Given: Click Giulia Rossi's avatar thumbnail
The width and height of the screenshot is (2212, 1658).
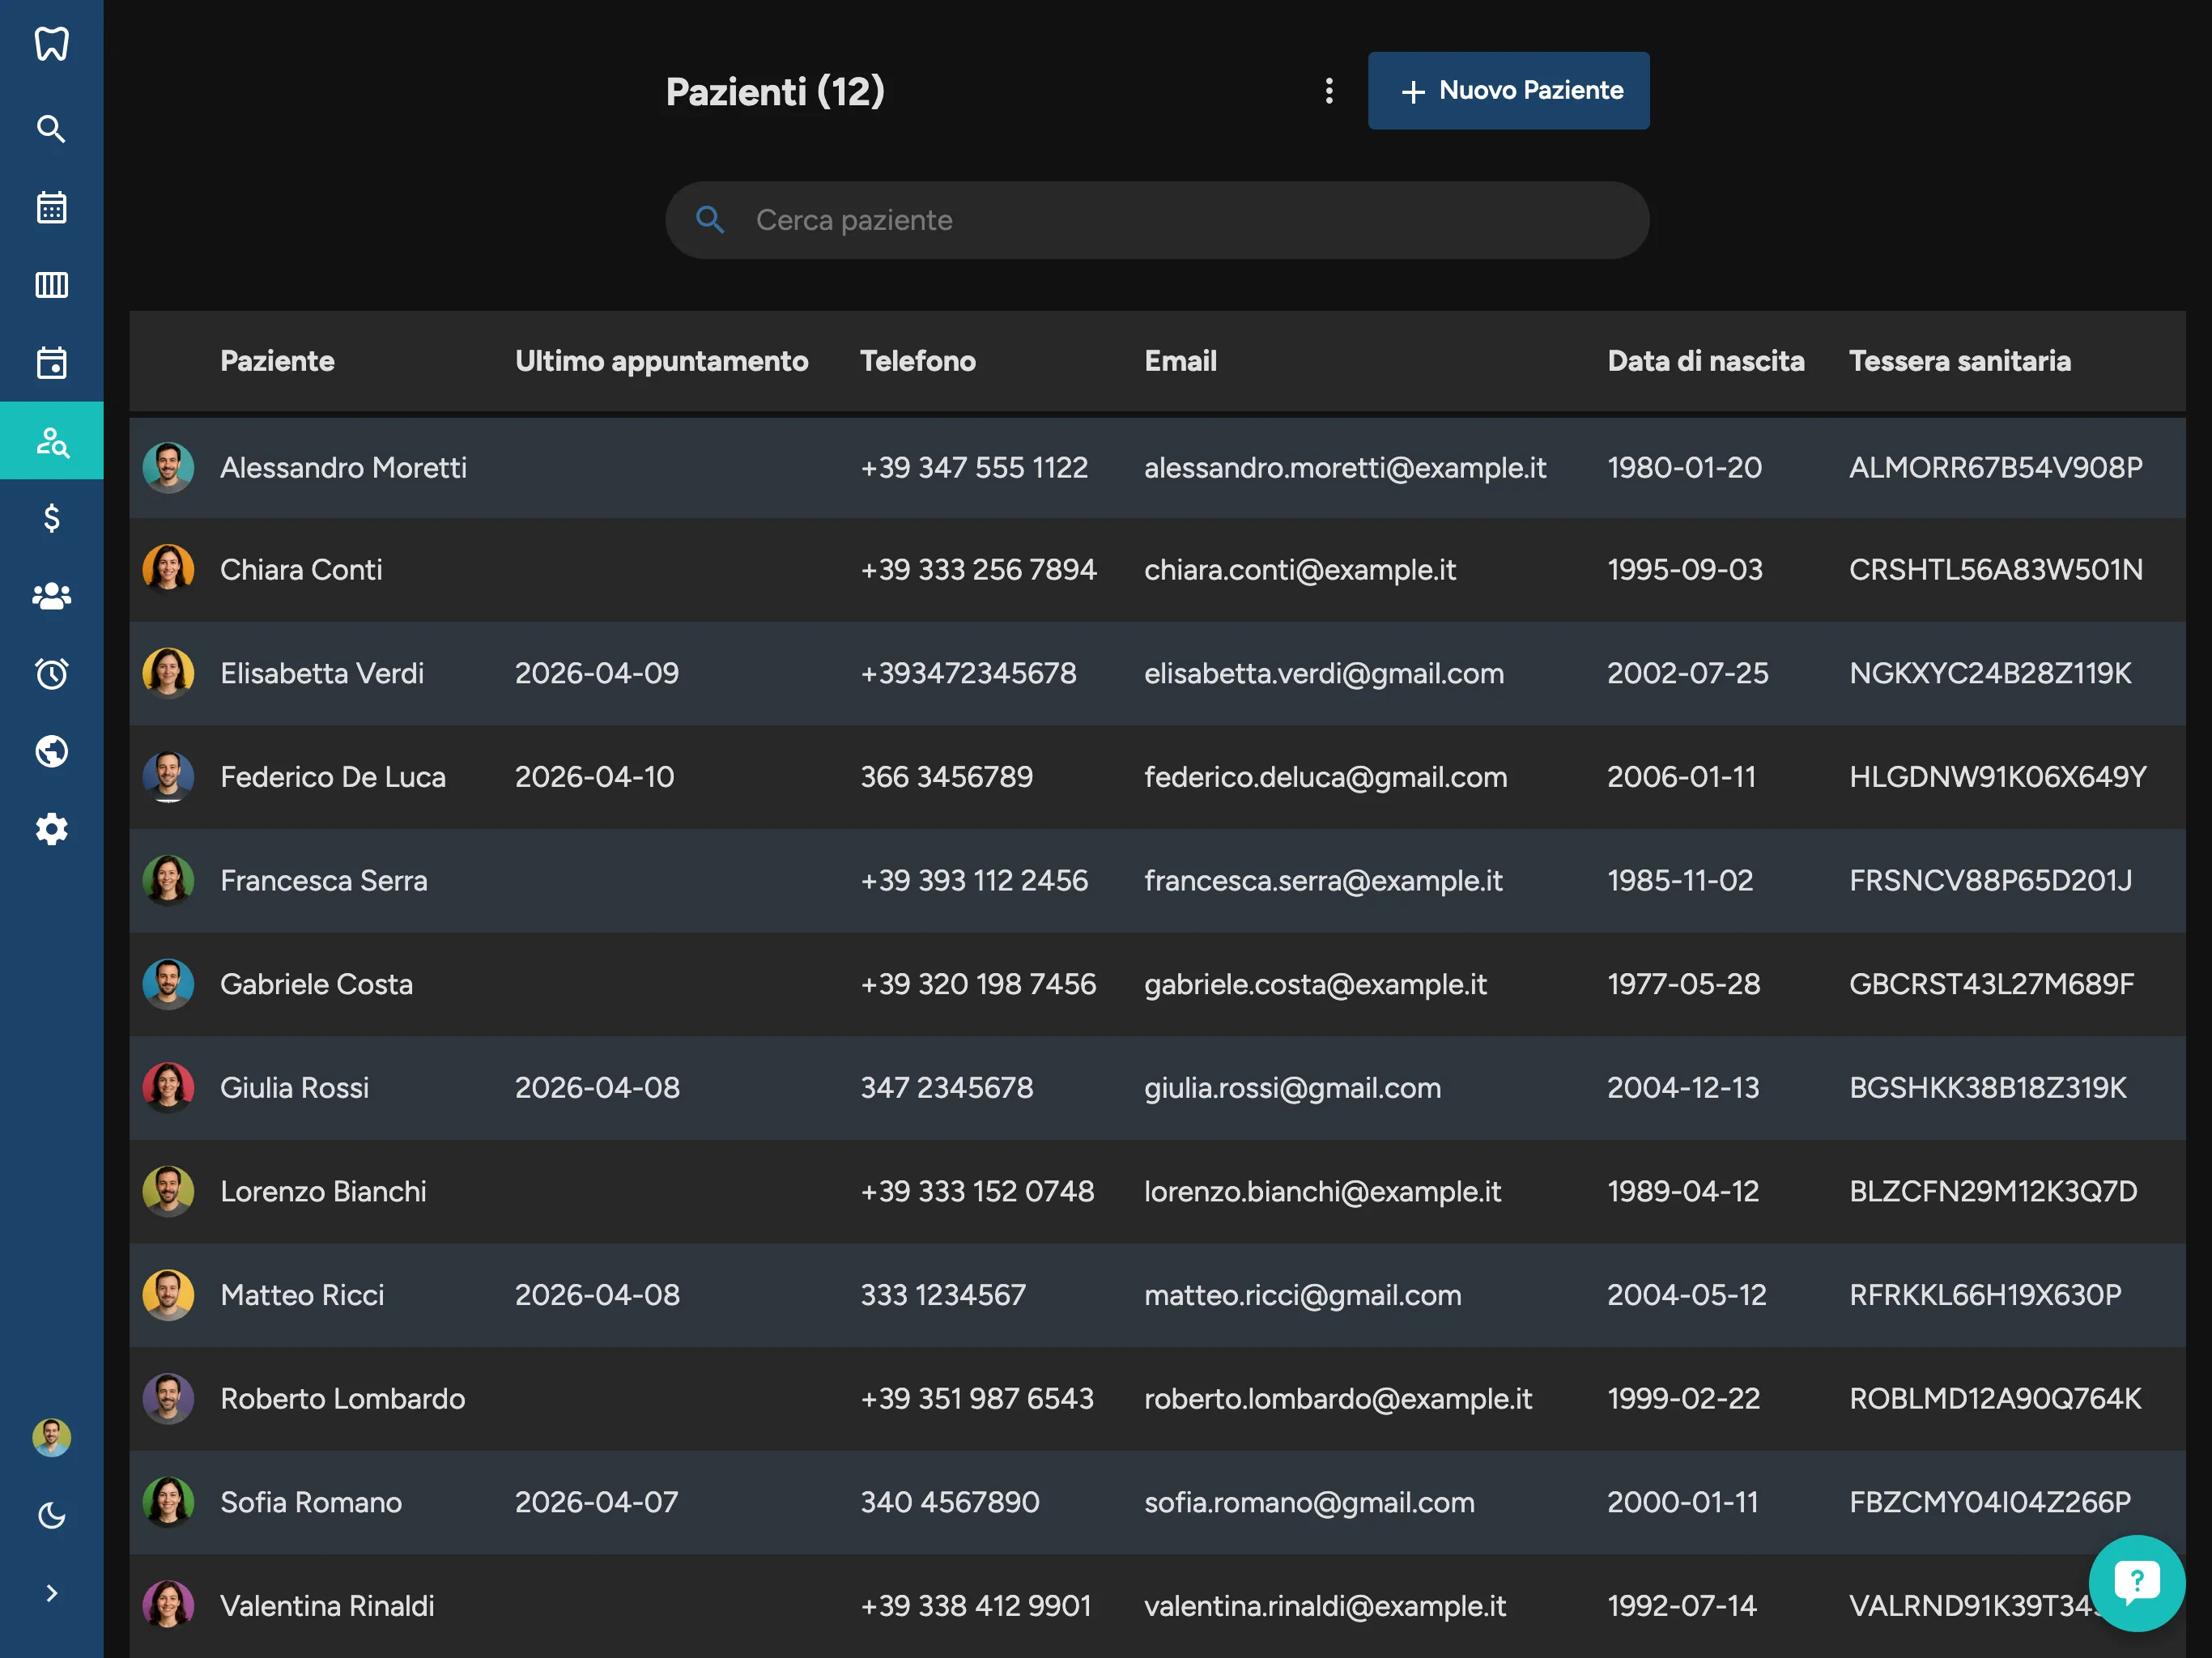Looking at the screenshot, I should coord(168,1087).
